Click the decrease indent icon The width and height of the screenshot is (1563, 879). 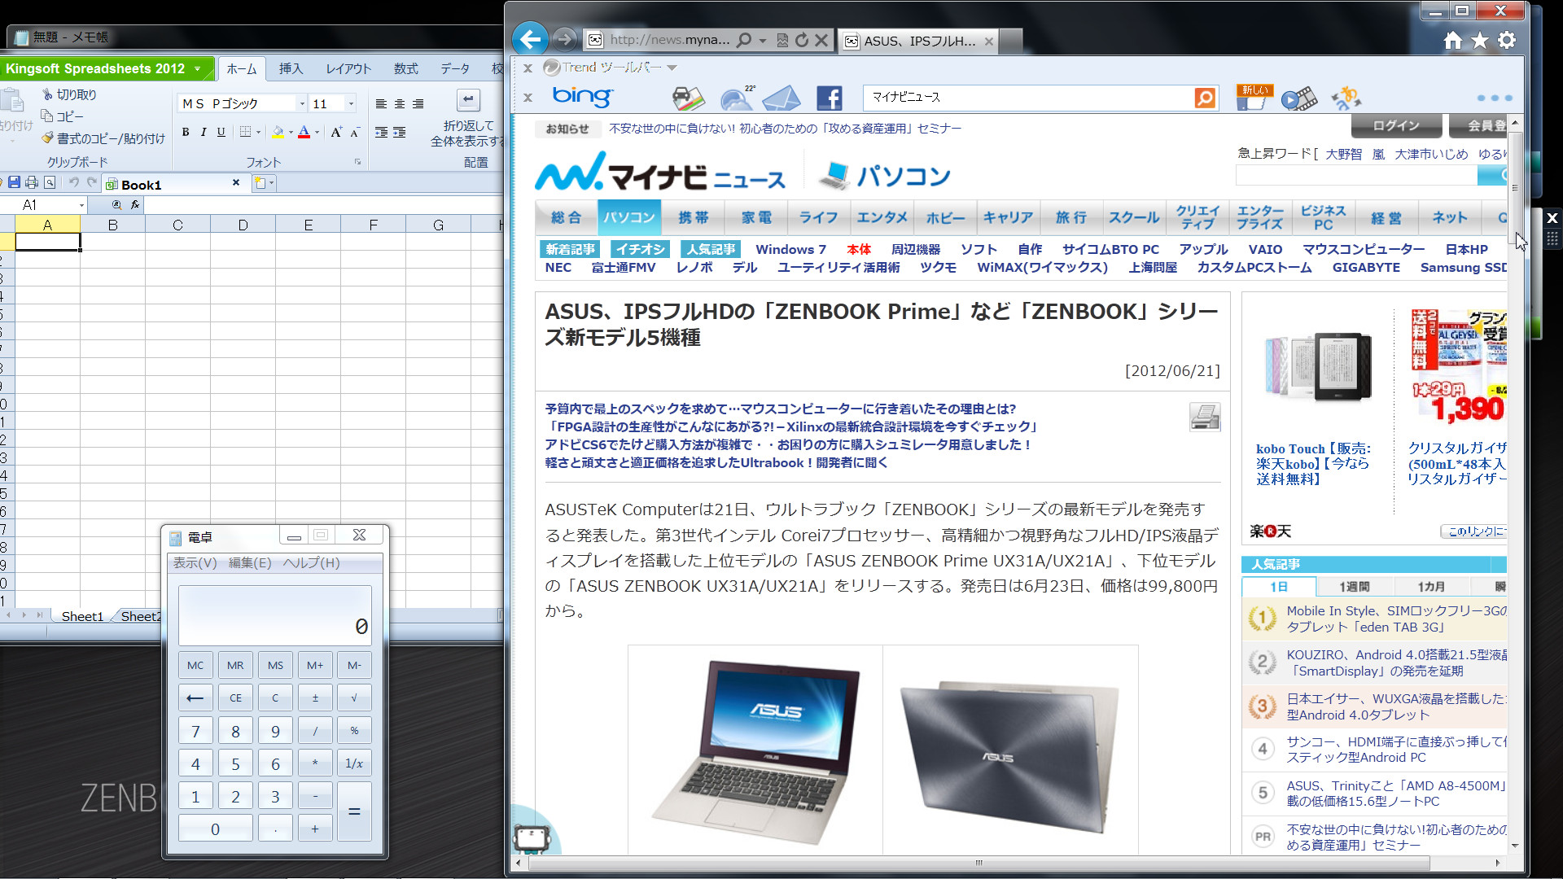click(x=381, y=132)
